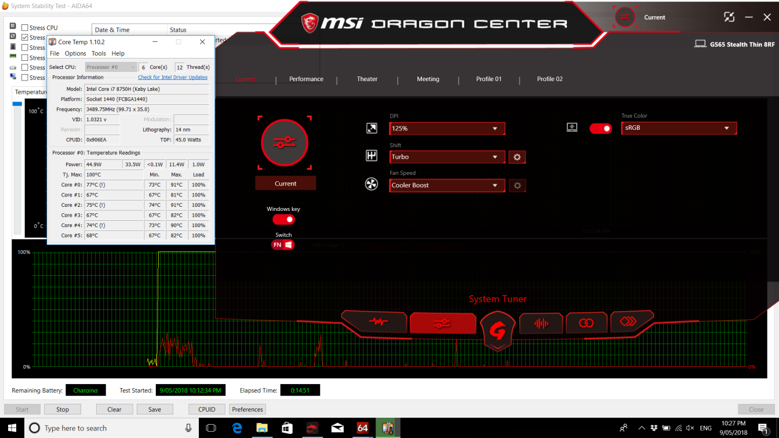Image resolution: width=779 pixels, height=438 pixels.
Task: Enable the Stress CPU checkbox in AIDA64
Action: 25,27
